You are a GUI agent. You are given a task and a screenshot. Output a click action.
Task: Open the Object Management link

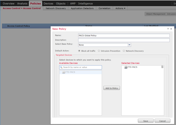156,14
